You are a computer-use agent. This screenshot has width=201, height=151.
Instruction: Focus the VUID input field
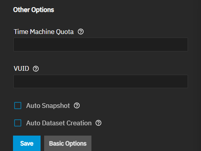(x=101, y=81)
